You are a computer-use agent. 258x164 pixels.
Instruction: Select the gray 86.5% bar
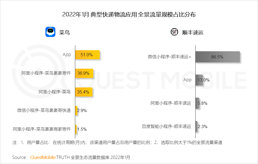(217, 57)
